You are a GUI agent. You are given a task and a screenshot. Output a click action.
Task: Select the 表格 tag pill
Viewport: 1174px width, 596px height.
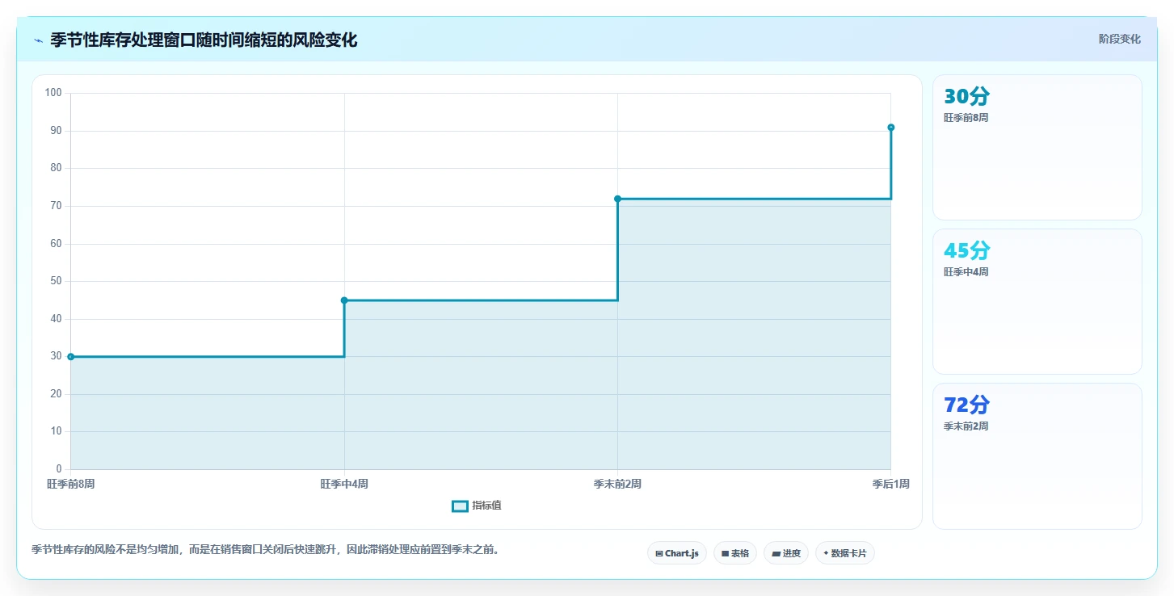735,553
